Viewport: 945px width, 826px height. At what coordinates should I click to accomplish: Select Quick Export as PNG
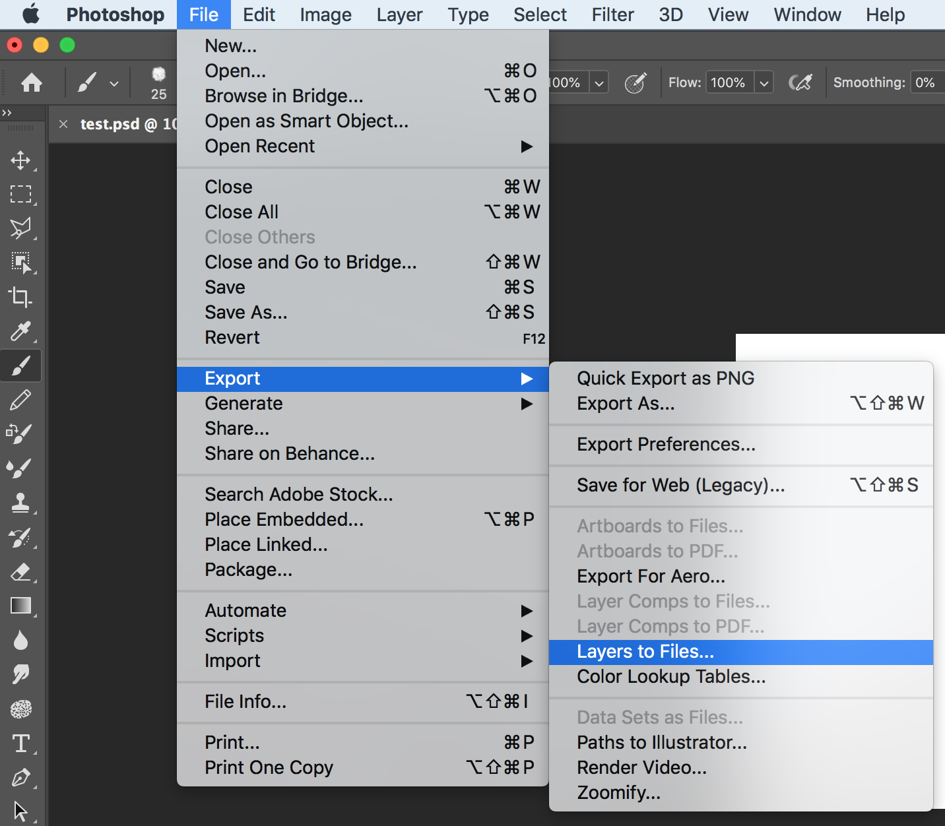(x=665, y=377)
